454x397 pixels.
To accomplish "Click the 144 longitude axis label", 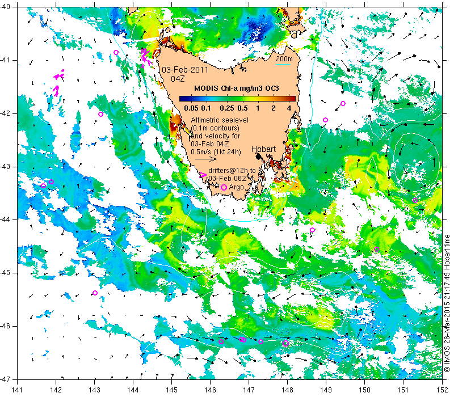I will 133,390.
